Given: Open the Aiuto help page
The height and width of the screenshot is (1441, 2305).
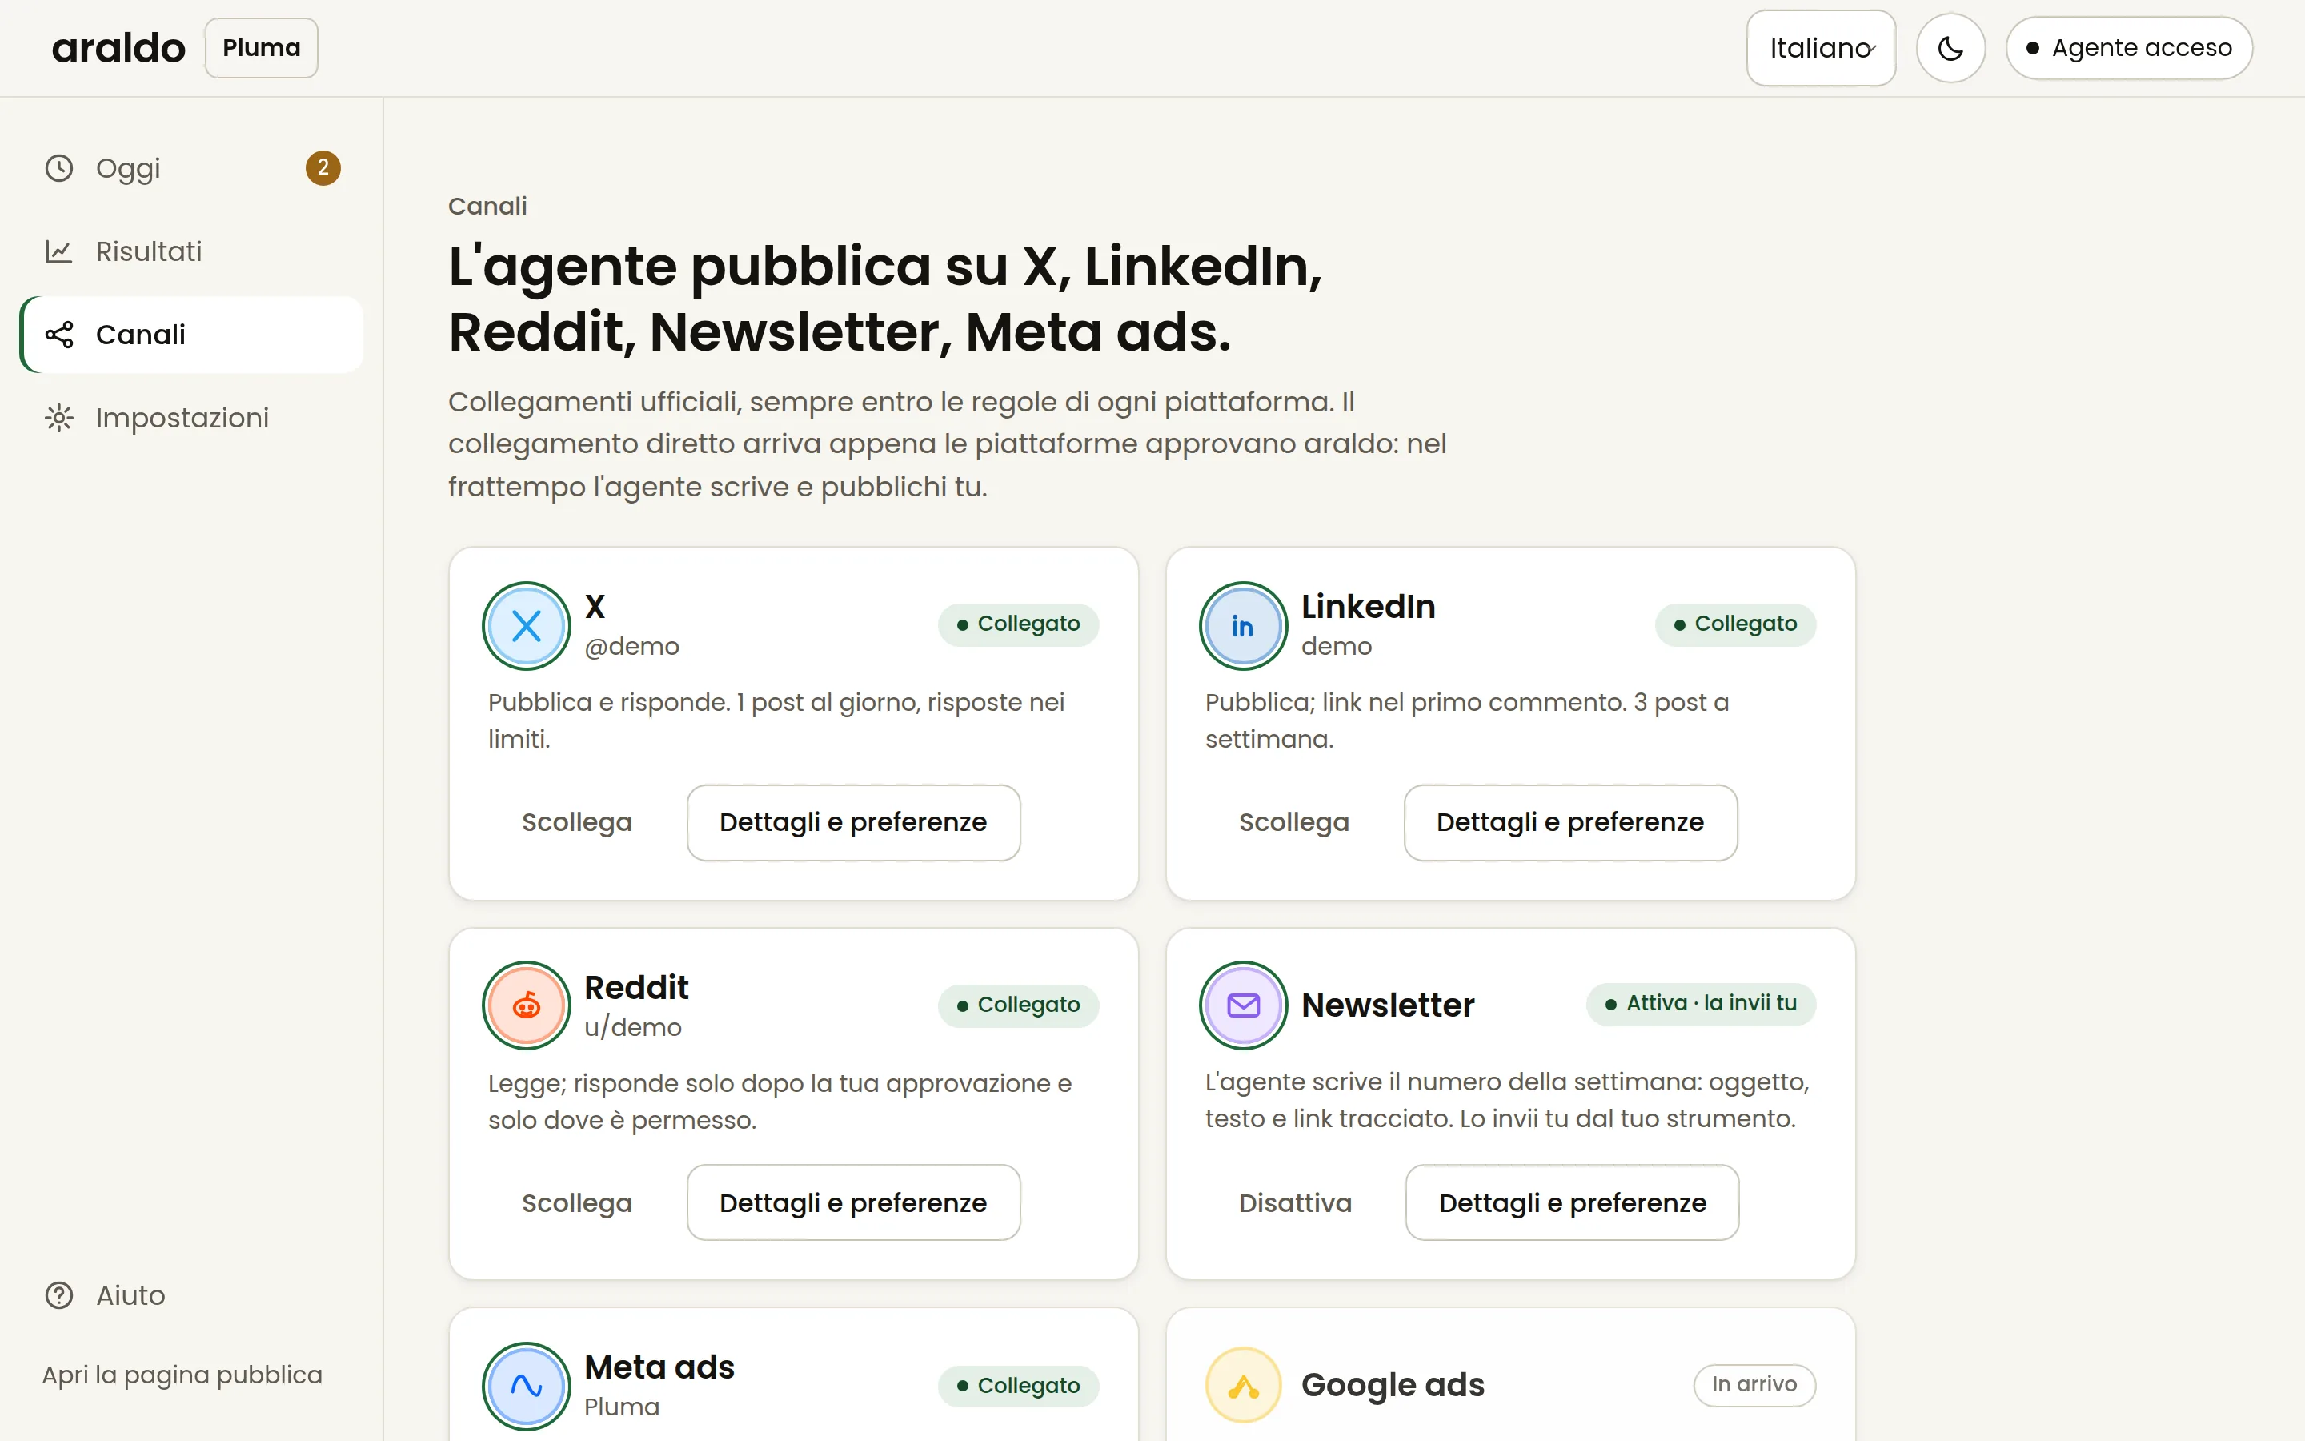Looking at the screenshot, I should click(x=191, y=1295).
